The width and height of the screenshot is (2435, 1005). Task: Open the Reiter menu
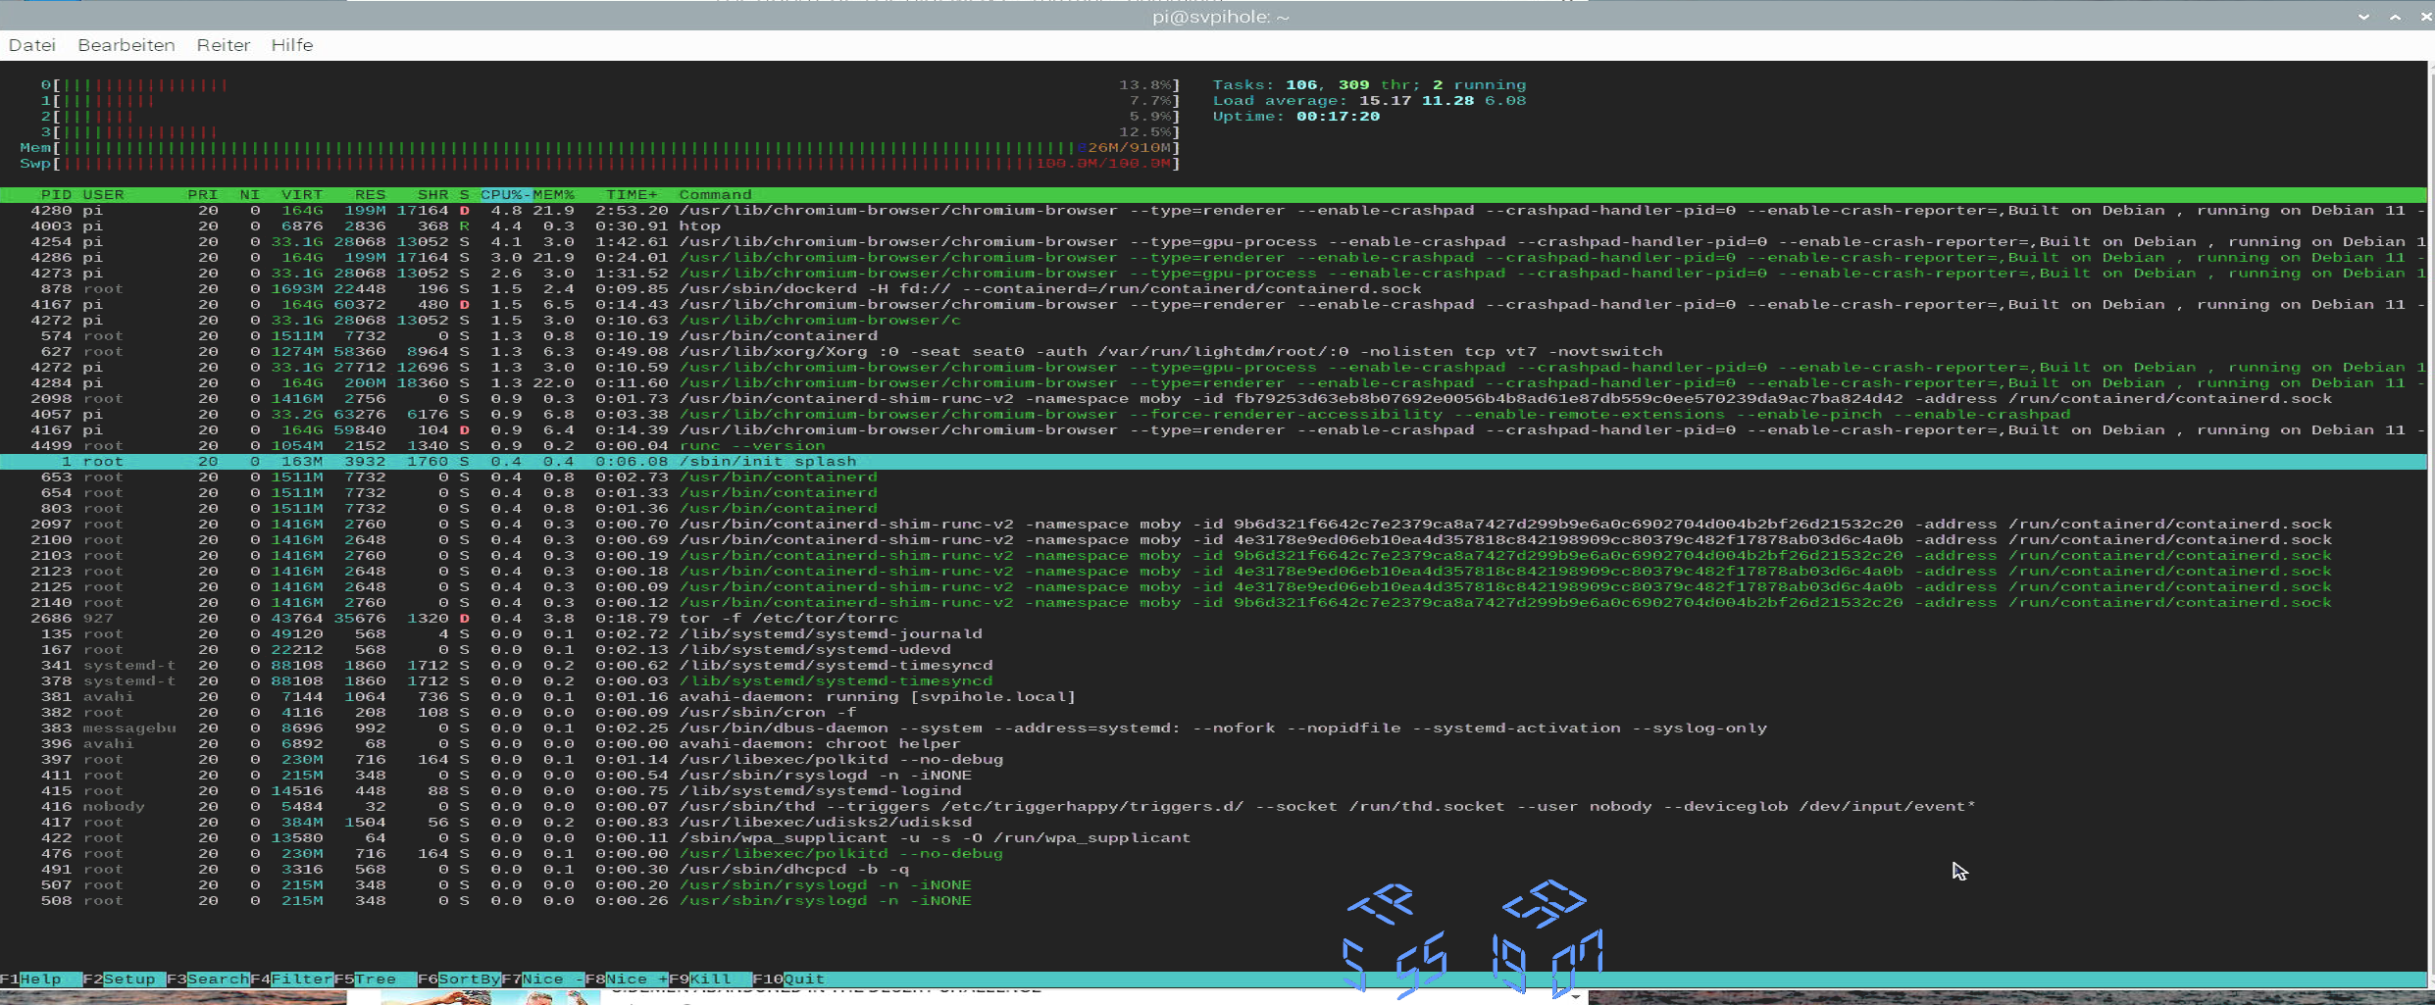(224, 45)
